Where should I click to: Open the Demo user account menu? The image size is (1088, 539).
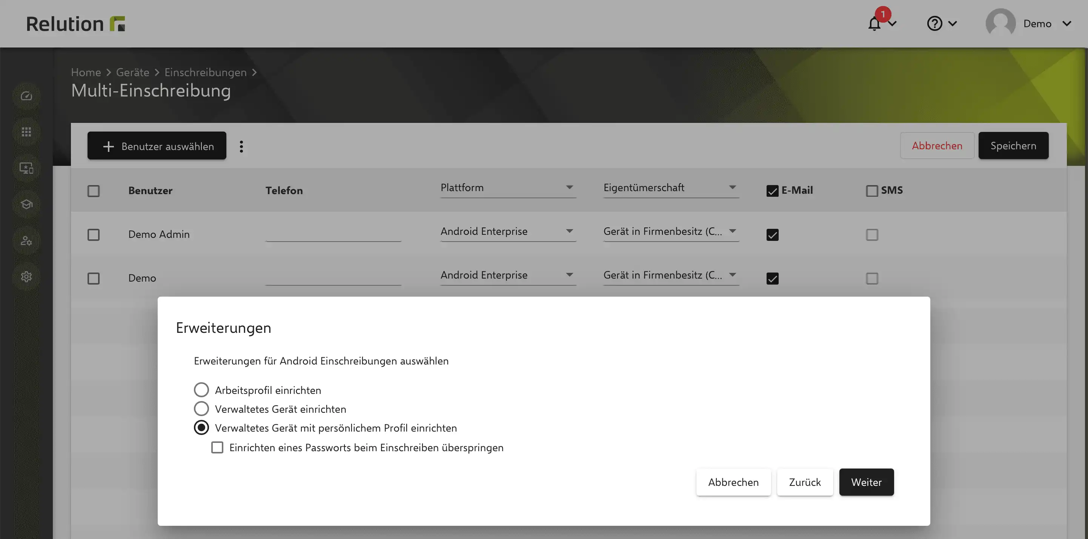click(x=1029, y=24)
